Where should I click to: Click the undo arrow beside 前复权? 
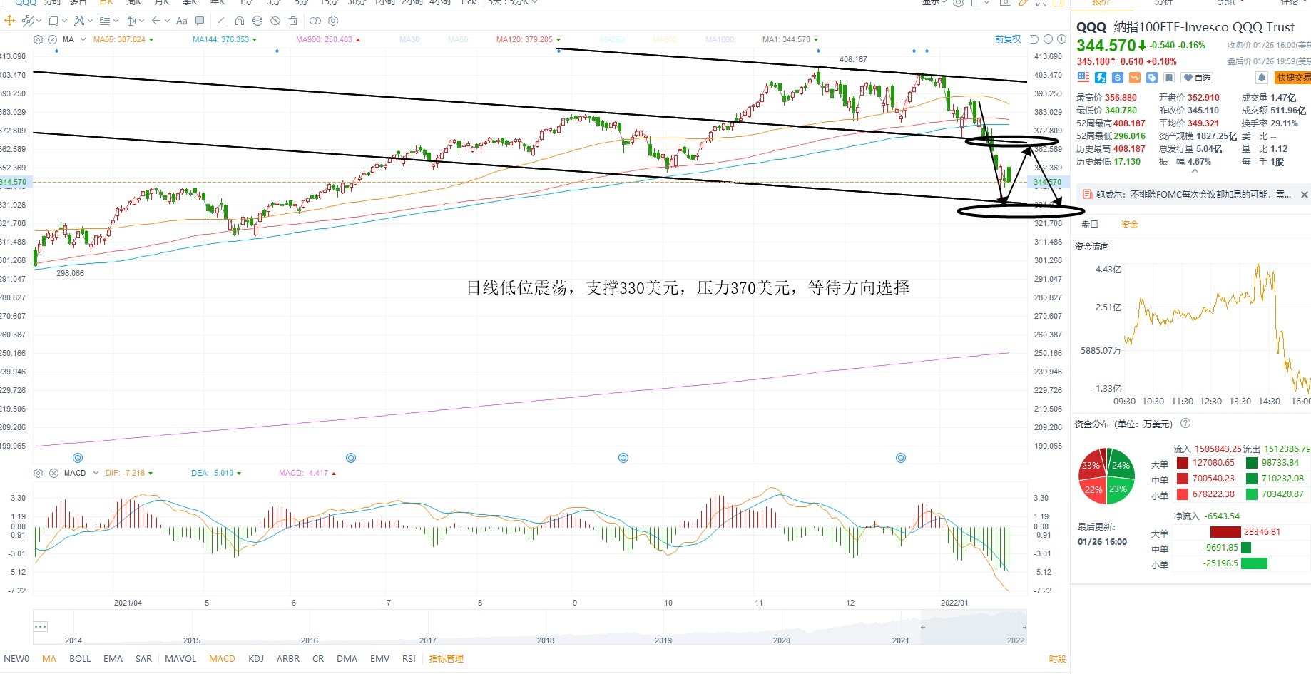[x=1034, y=39]
